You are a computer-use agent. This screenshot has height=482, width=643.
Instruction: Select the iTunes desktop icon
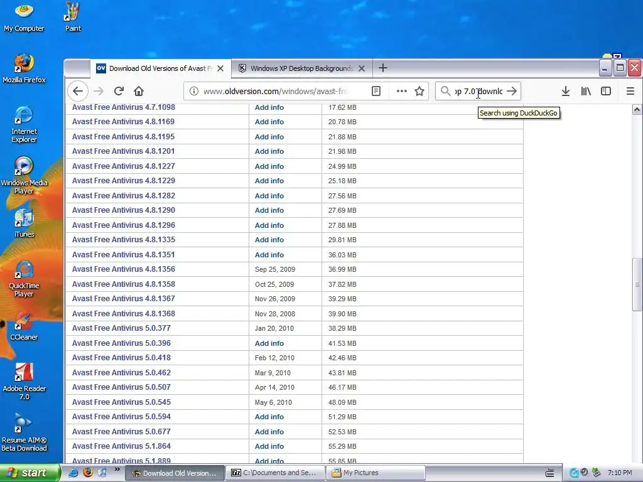[24, 223]
